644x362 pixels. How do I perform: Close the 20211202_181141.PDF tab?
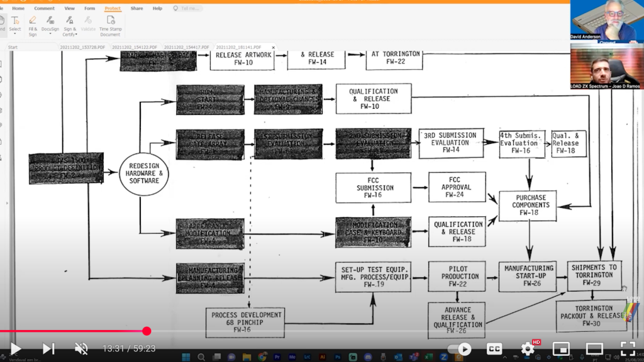click(x=273, y=48)
